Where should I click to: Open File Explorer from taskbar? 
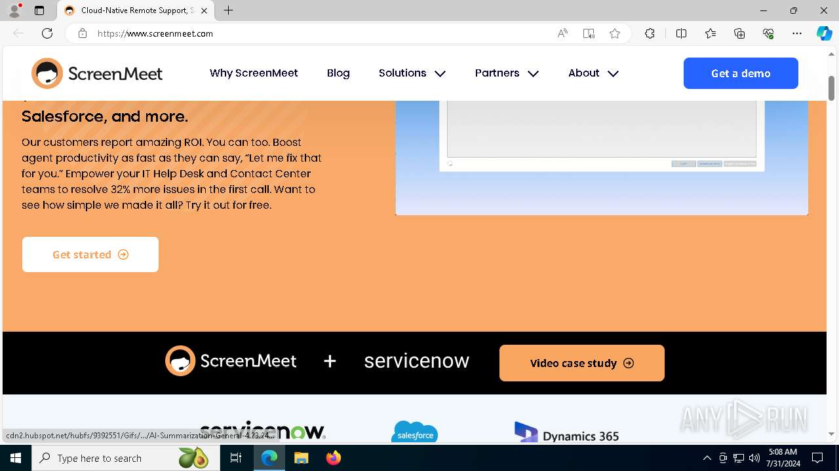coord(301,458)
